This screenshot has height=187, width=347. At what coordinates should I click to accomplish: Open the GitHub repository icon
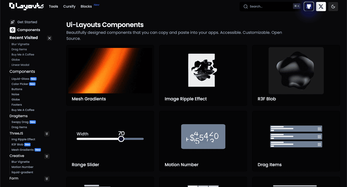pyautogui.click(x=309, y=7)
